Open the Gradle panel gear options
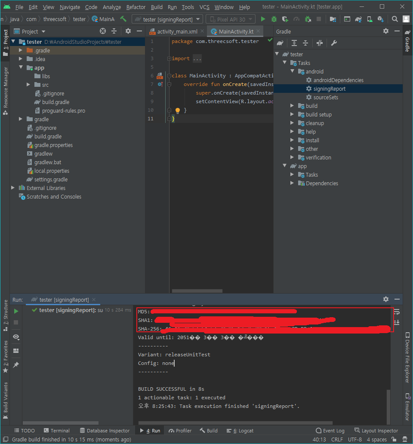Viewport: 413px width, 444px height. click(386, 31)
